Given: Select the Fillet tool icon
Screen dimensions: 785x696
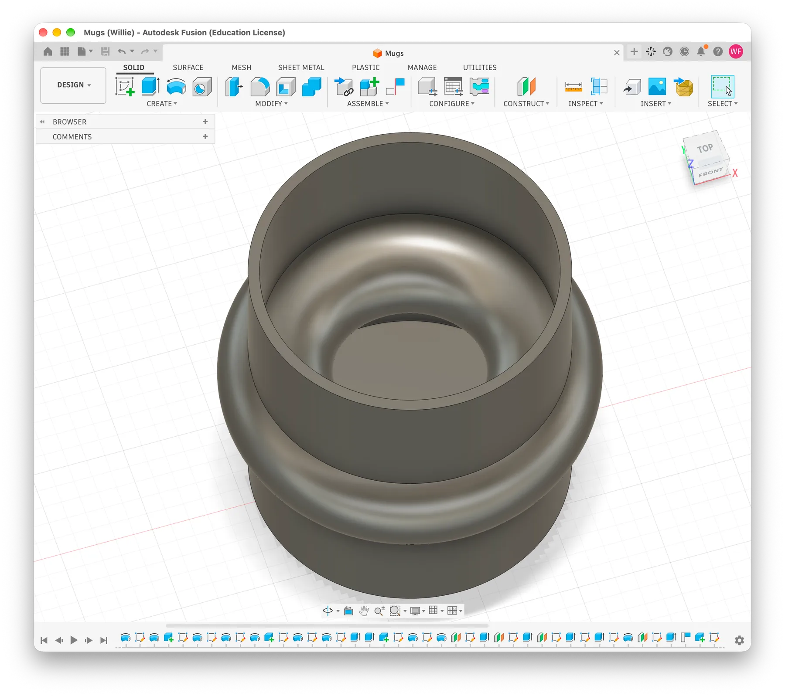Looking at the screenshot, I should [260, 86].
